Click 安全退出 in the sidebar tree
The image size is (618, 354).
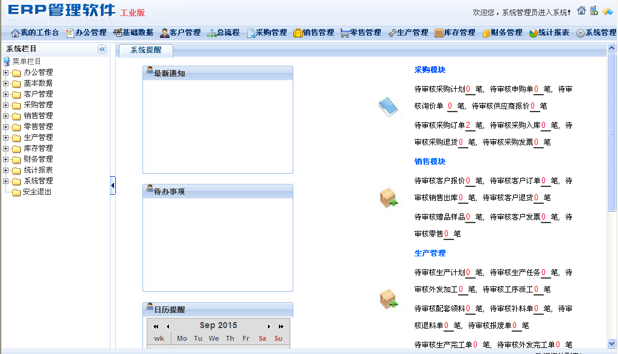(37, 192)
